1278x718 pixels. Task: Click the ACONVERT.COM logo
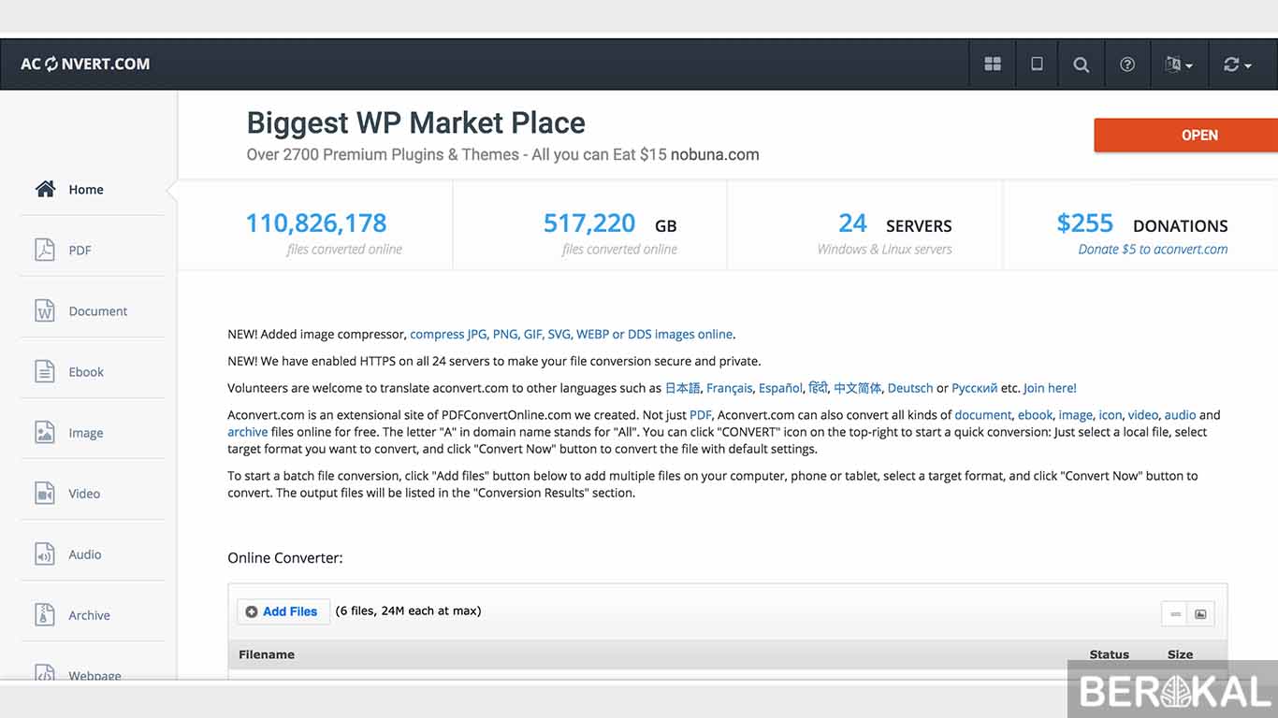(x=85, y=65)
